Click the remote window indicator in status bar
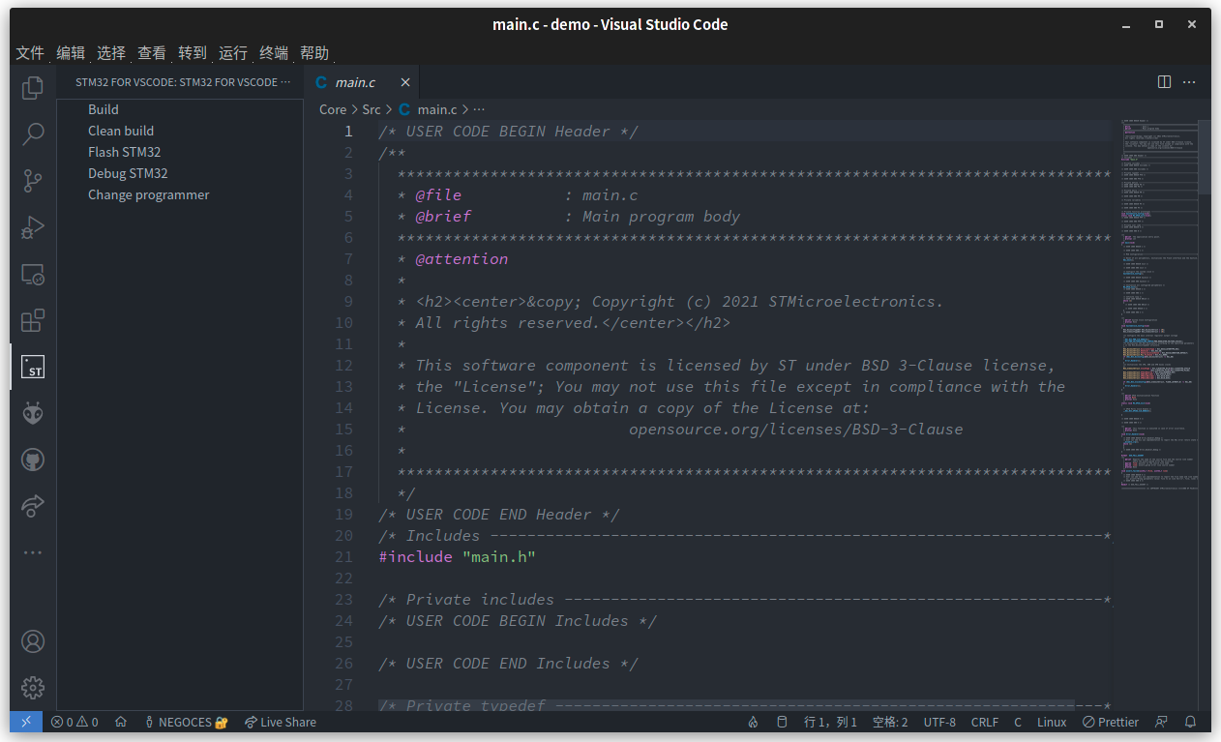 (26, 722)
